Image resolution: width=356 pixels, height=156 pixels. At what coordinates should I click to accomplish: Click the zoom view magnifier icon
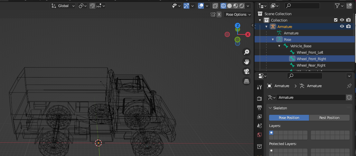click(247, 52)
